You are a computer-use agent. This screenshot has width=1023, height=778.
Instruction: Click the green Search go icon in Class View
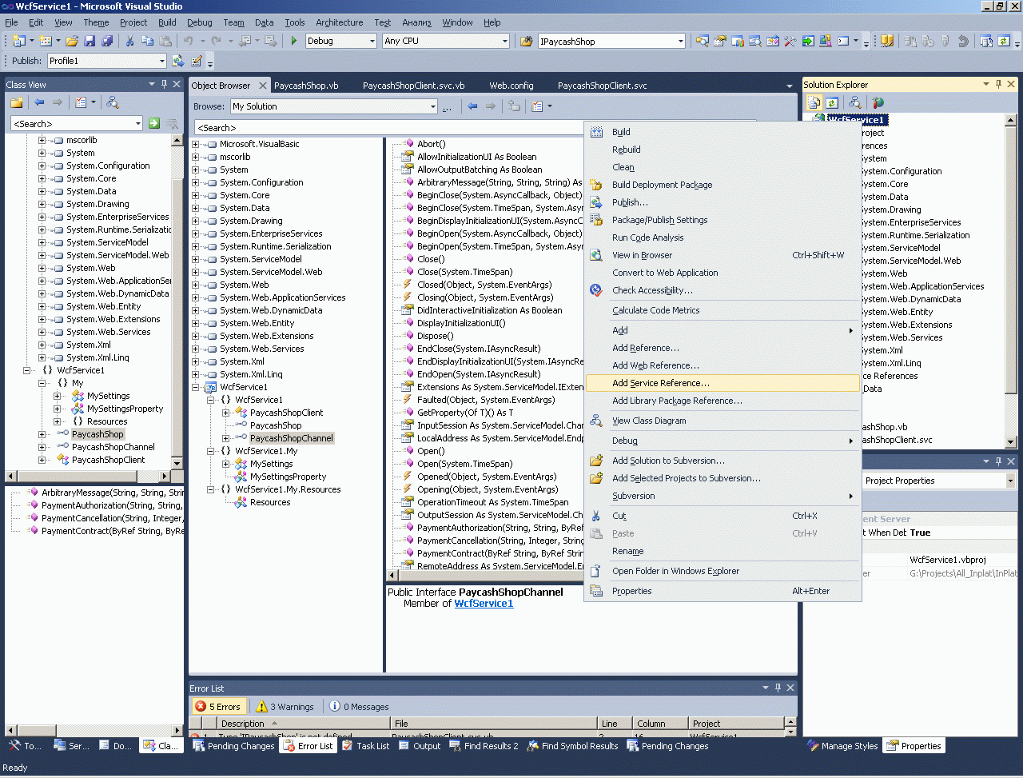[x=154, y=123]
